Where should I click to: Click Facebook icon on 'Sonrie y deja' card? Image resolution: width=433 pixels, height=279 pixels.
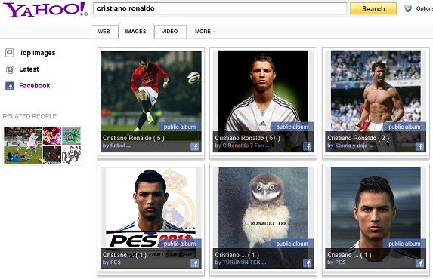[419, 146]
